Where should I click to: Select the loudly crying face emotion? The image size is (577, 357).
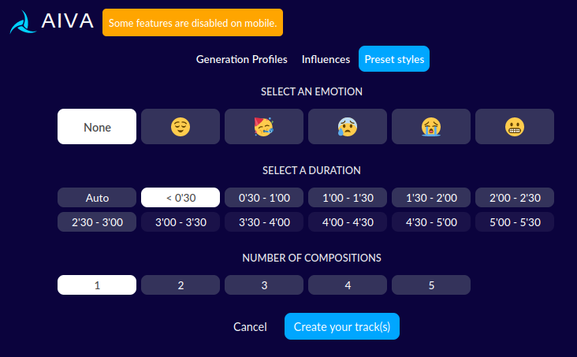tap(431, 127)
